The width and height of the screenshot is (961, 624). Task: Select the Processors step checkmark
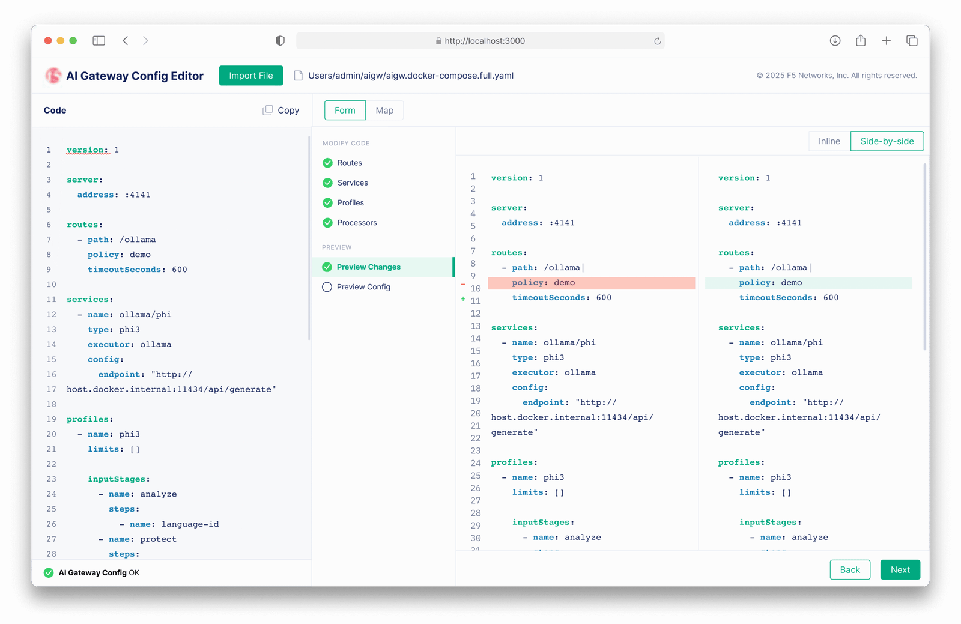coord(327,223)
